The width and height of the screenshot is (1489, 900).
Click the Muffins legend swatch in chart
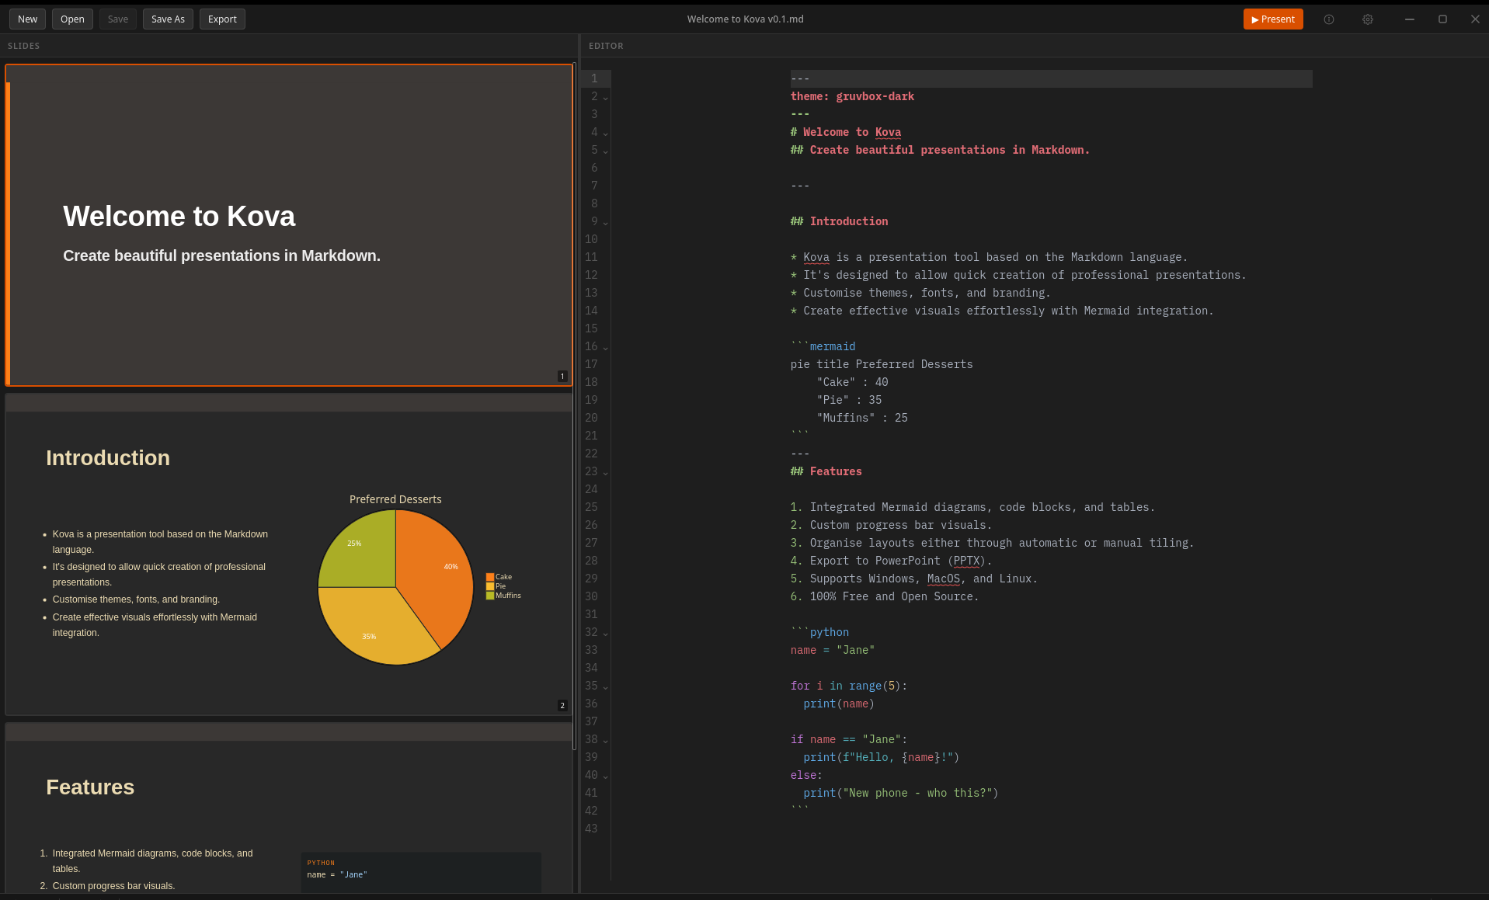(x=490, y=596)
